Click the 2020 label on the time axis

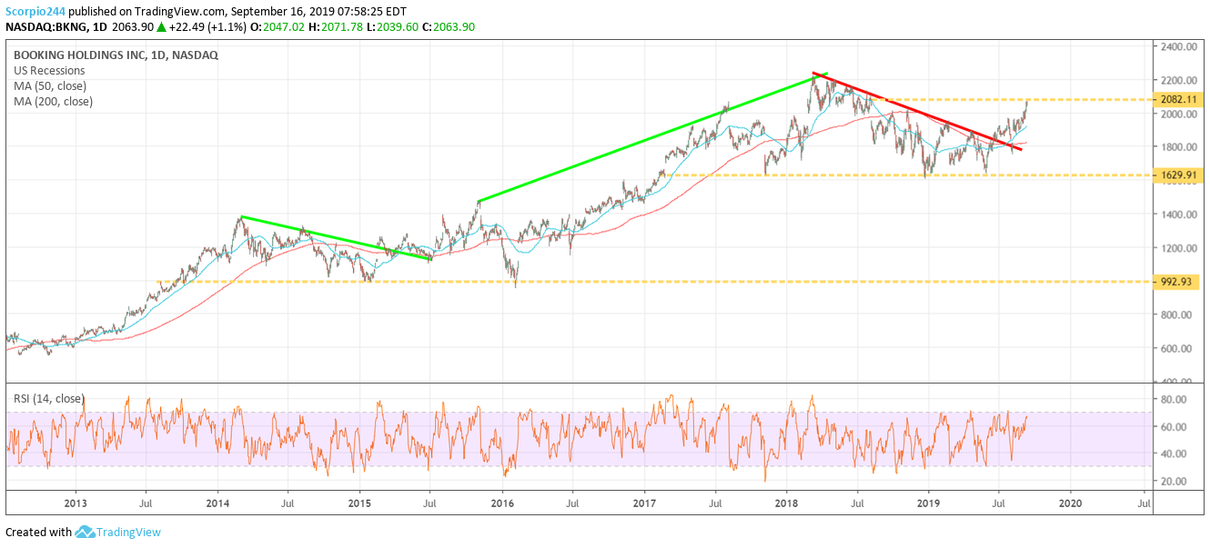click(x=1071, y=502)
